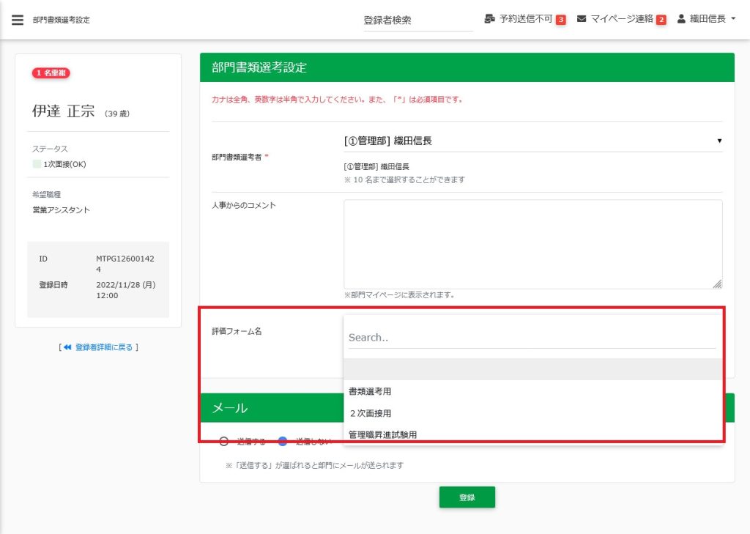
Task: Click the red badge on マイページ連絡
Action: pyautogui.click(x=661, y=20)
